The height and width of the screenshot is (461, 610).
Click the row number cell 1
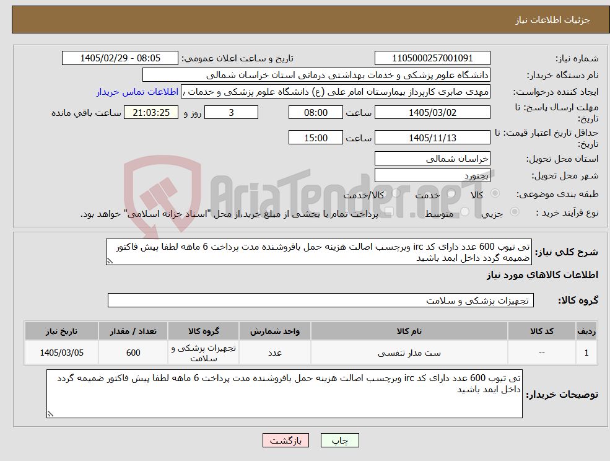(586, 353)
